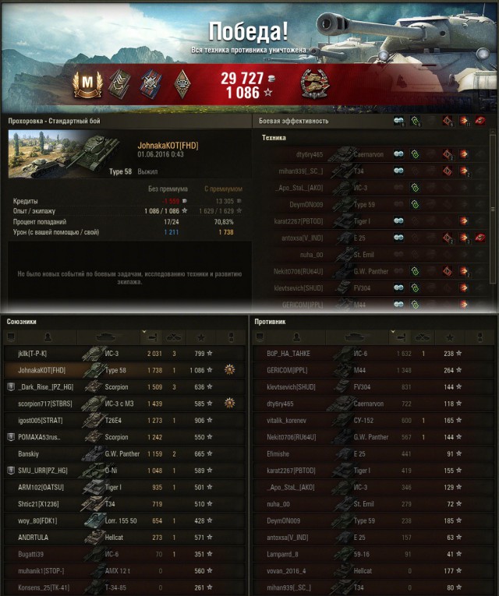Click the Техника section header
The height and width of the screenshot is (596, 499).
click(274, 138)
